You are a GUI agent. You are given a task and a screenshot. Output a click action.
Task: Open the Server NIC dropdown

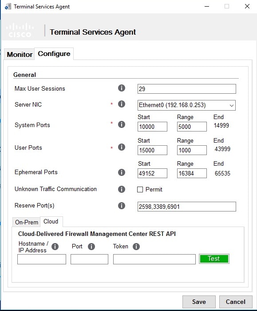click(186, 105)
